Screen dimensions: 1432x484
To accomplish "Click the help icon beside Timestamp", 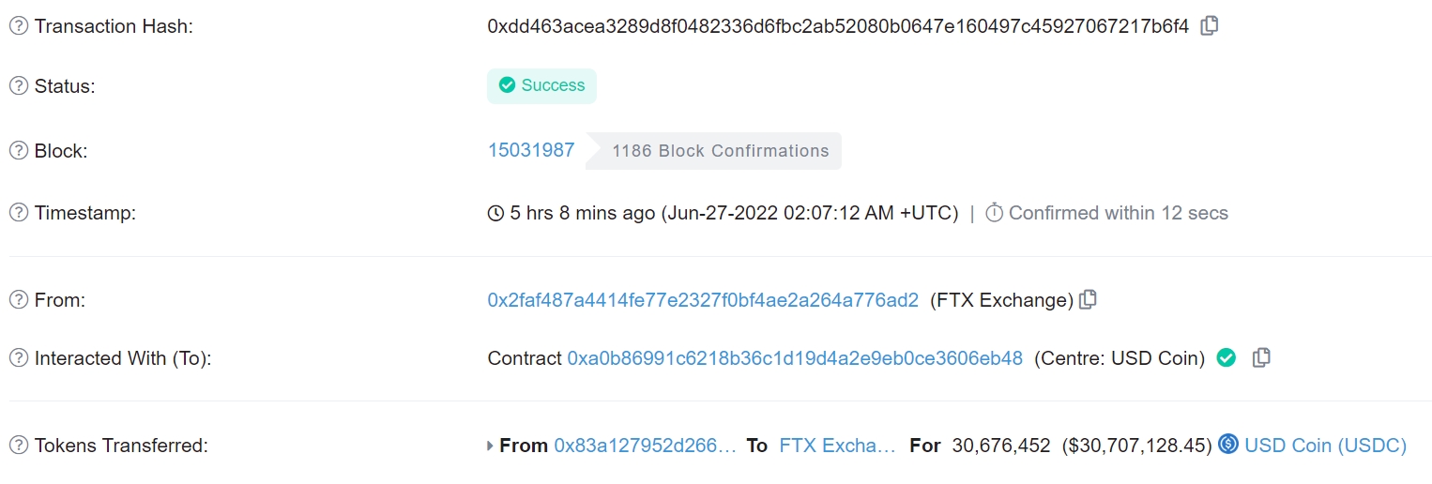I will pos(19,213).
